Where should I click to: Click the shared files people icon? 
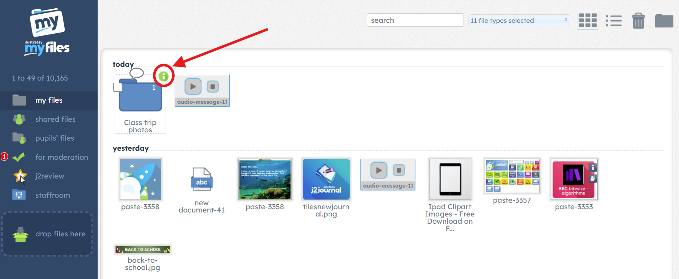19,119
